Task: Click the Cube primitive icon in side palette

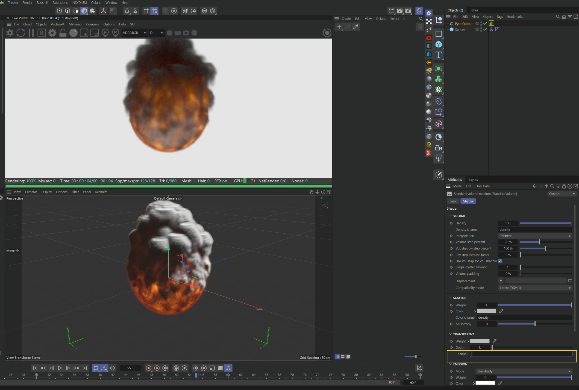Action: [439, 44]
